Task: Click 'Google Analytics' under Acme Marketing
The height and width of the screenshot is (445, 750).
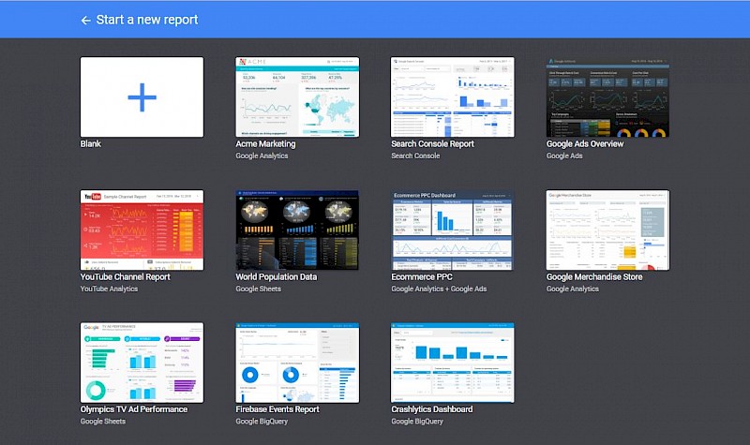Action: coord(262,156)
